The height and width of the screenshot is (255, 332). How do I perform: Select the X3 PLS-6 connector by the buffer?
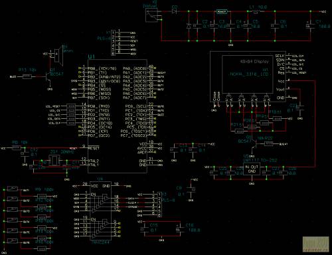click(x=159, y=205)
